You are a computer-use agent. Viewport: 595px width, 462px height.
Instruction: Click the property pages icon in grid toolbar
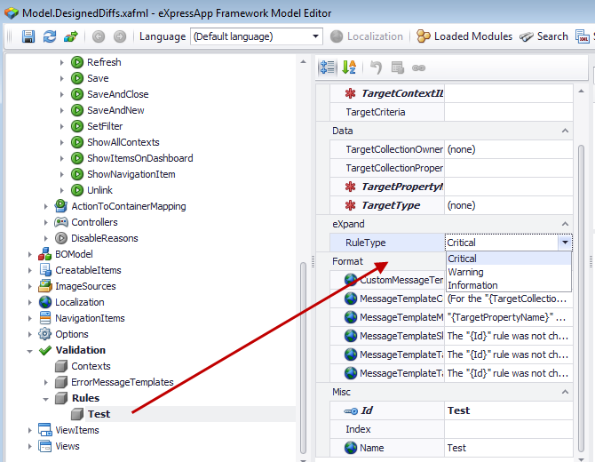[397, 68]
